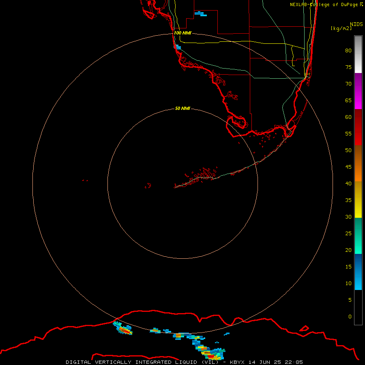Select the red segment of the color bar
This screenshot has height=365, width=365.
pos(358,127)
